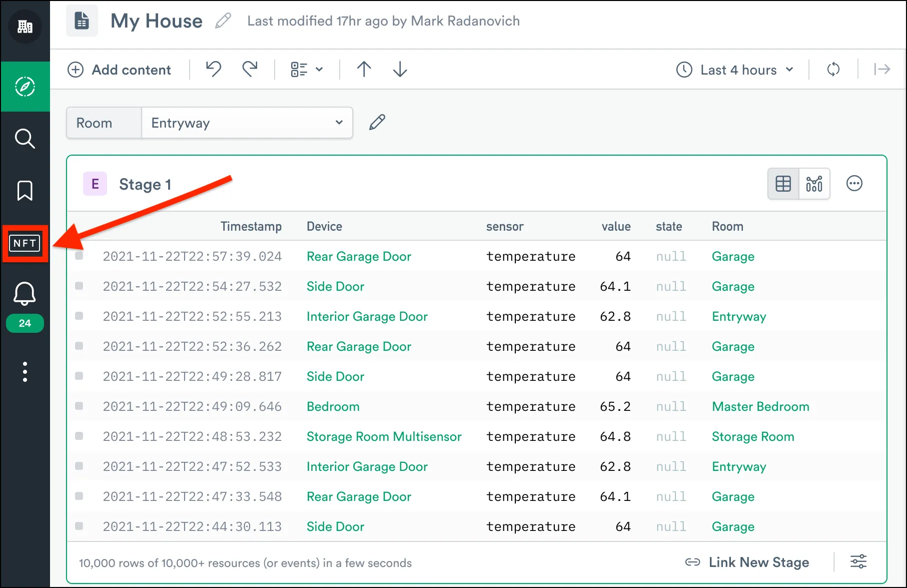Redo the last action
The image size is (907, 588).
[x=250, y=69]
